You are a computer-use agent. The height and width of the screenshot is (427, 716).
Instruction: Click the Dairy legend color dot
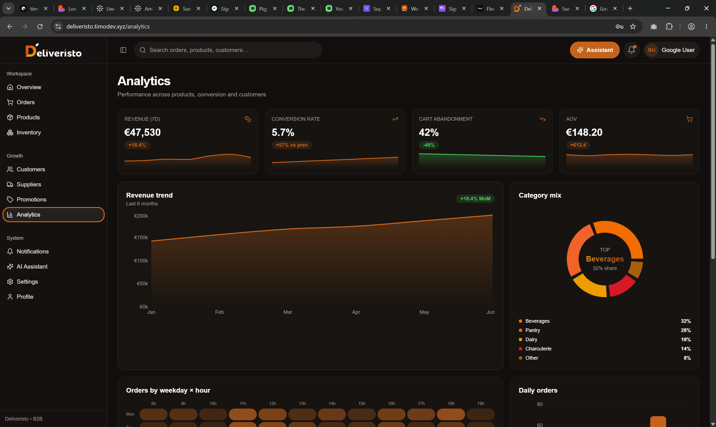pos(520,340)
